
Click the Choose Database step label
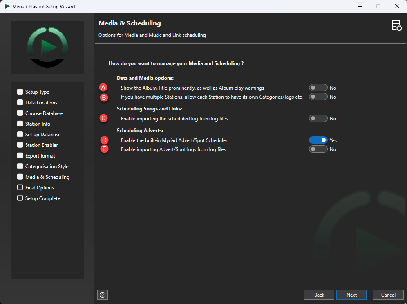pyautogui.click(x=44, y=113)
